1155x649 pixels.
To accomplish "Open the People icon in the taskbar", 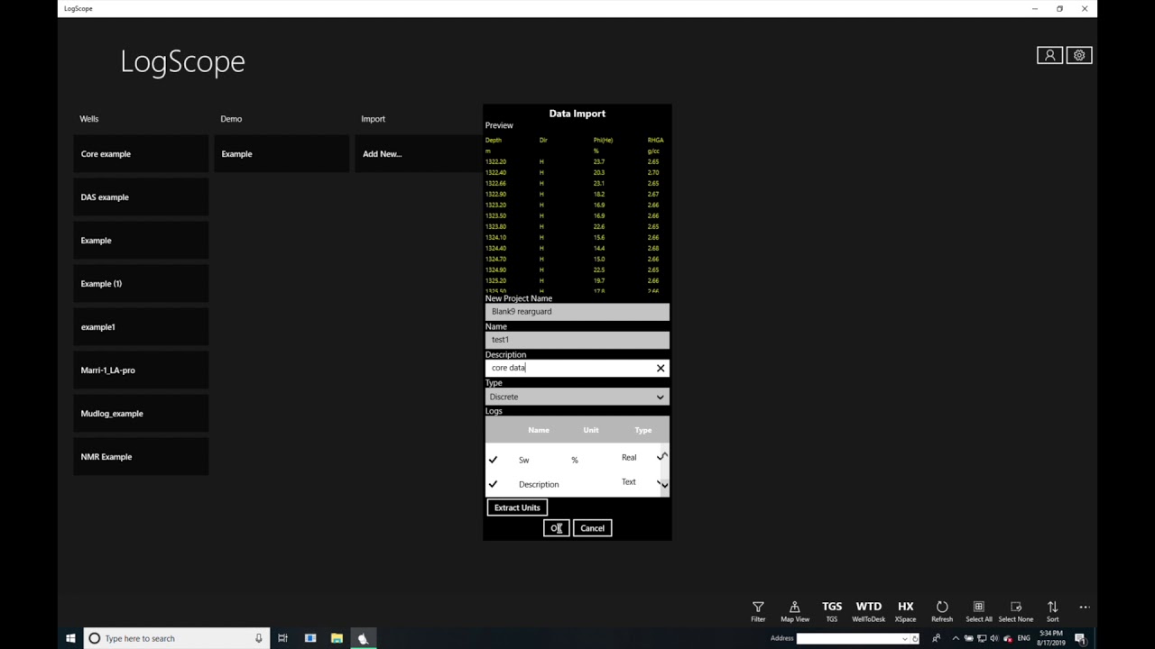I will (936, 638).
